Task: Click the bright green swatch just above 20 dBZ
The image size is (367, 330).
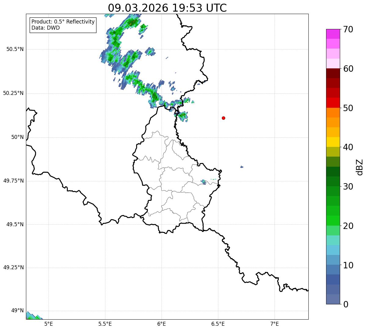Action: point(333,220)
